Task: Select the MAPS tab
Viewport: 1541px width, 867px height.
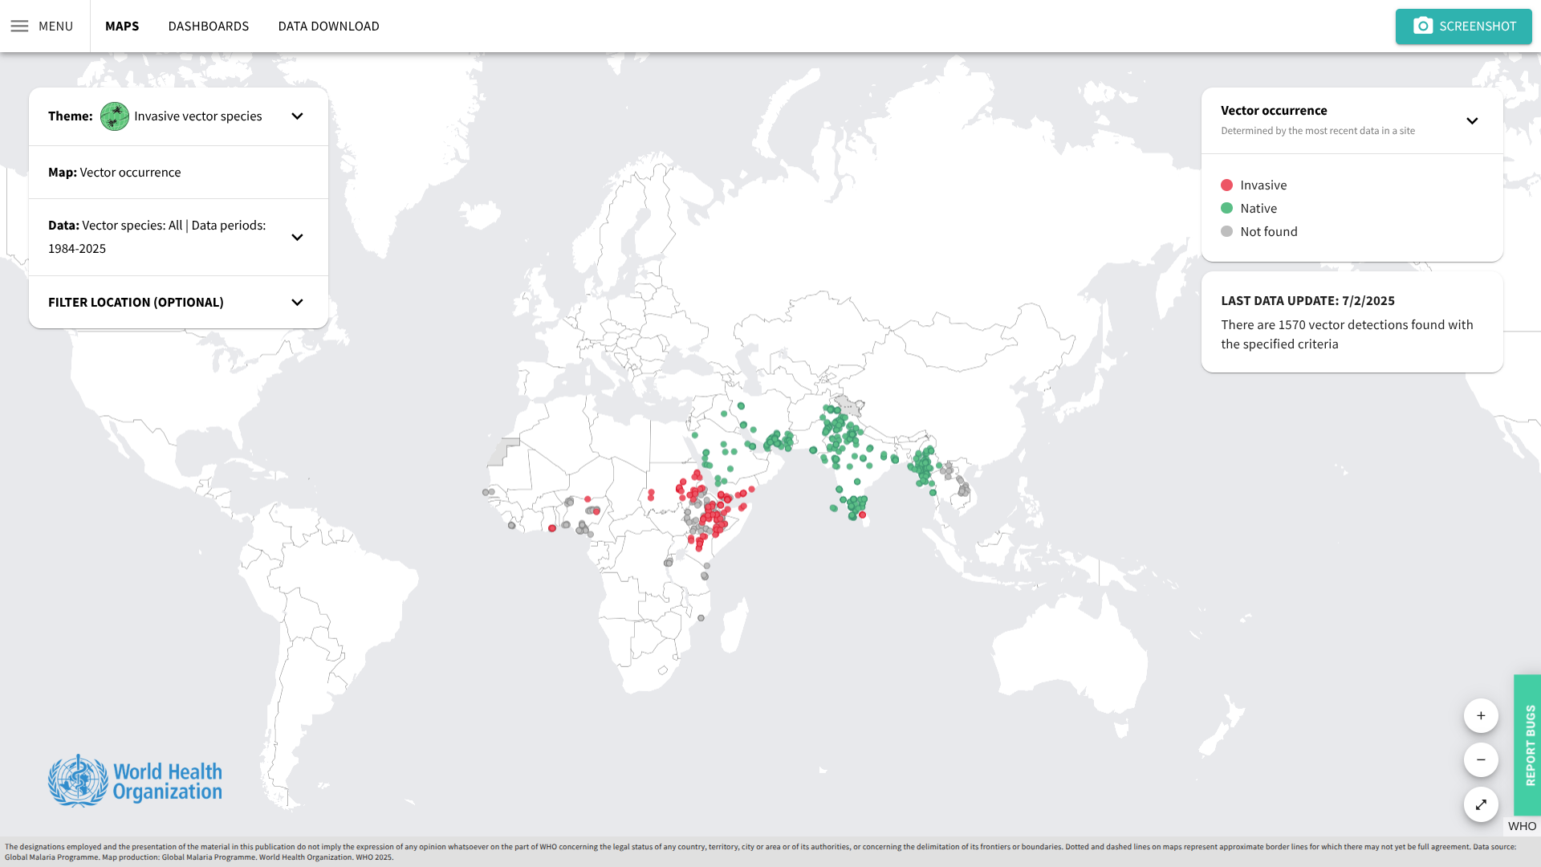Action: click(122, 26)
